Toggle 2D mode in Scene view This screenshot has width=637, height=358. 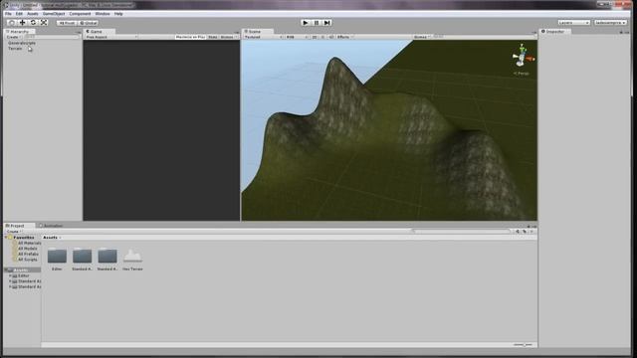(315, 37)
